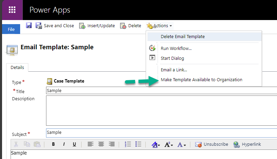Toggle Bold formatting
The height and width of the screenshot is (159, 277).
pyautogui.click(x=53, y=144)
